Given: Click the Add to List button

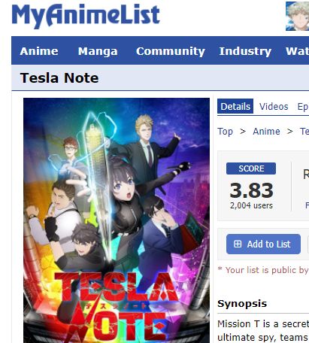Looking at the screenshot, I should [263, 244].
